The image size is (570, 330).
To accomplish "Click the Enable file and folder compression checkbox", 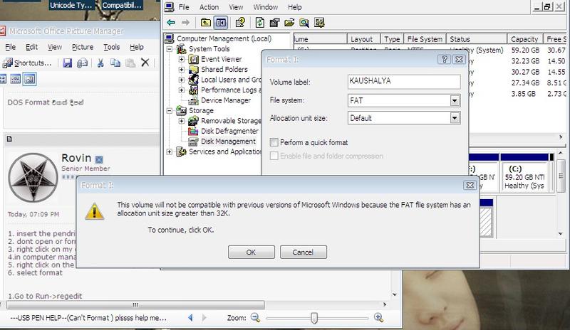I will coord(274,156).
